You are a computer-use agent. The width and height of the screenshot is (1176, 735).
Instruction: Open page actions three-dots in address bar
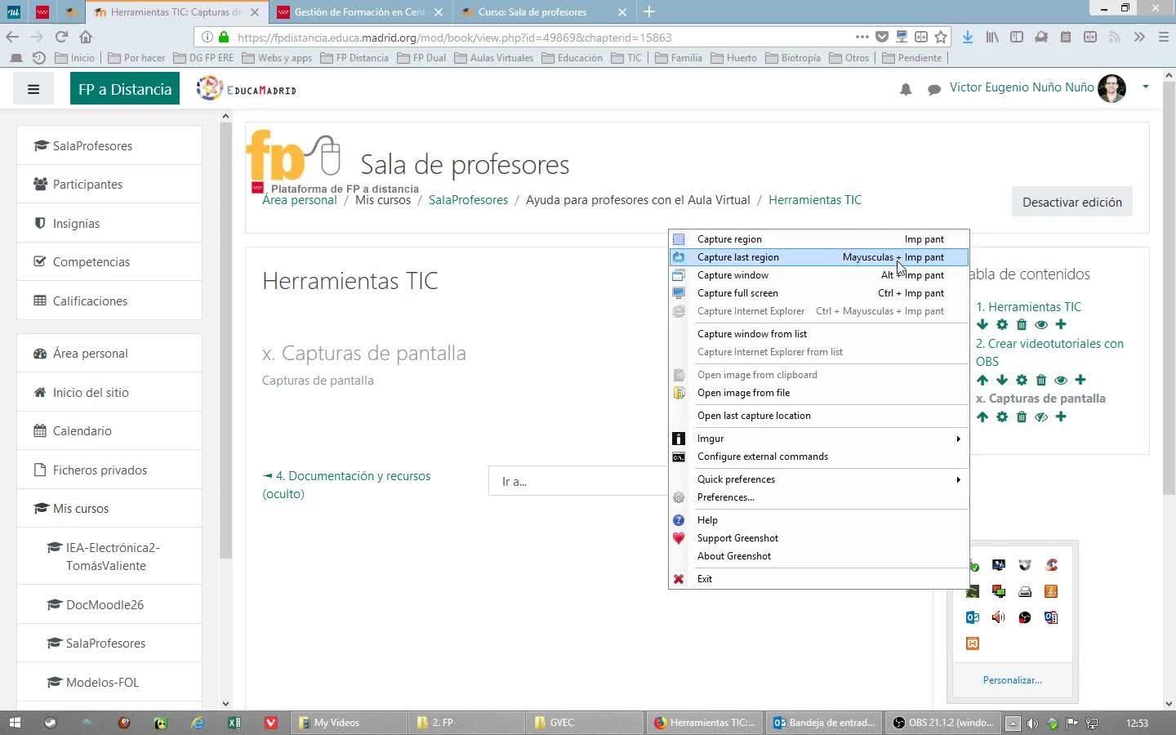862,37
